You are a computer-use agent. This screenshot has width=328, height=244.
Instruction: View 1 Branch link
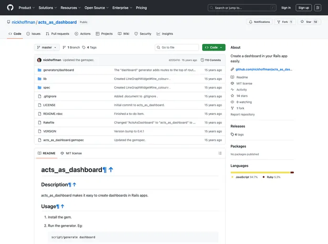[72, 48]
